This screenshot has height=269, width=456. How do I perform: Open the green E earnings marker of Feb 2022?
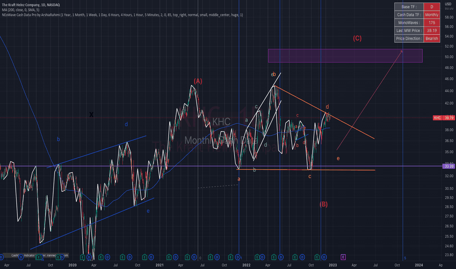[x=257, y=257]
